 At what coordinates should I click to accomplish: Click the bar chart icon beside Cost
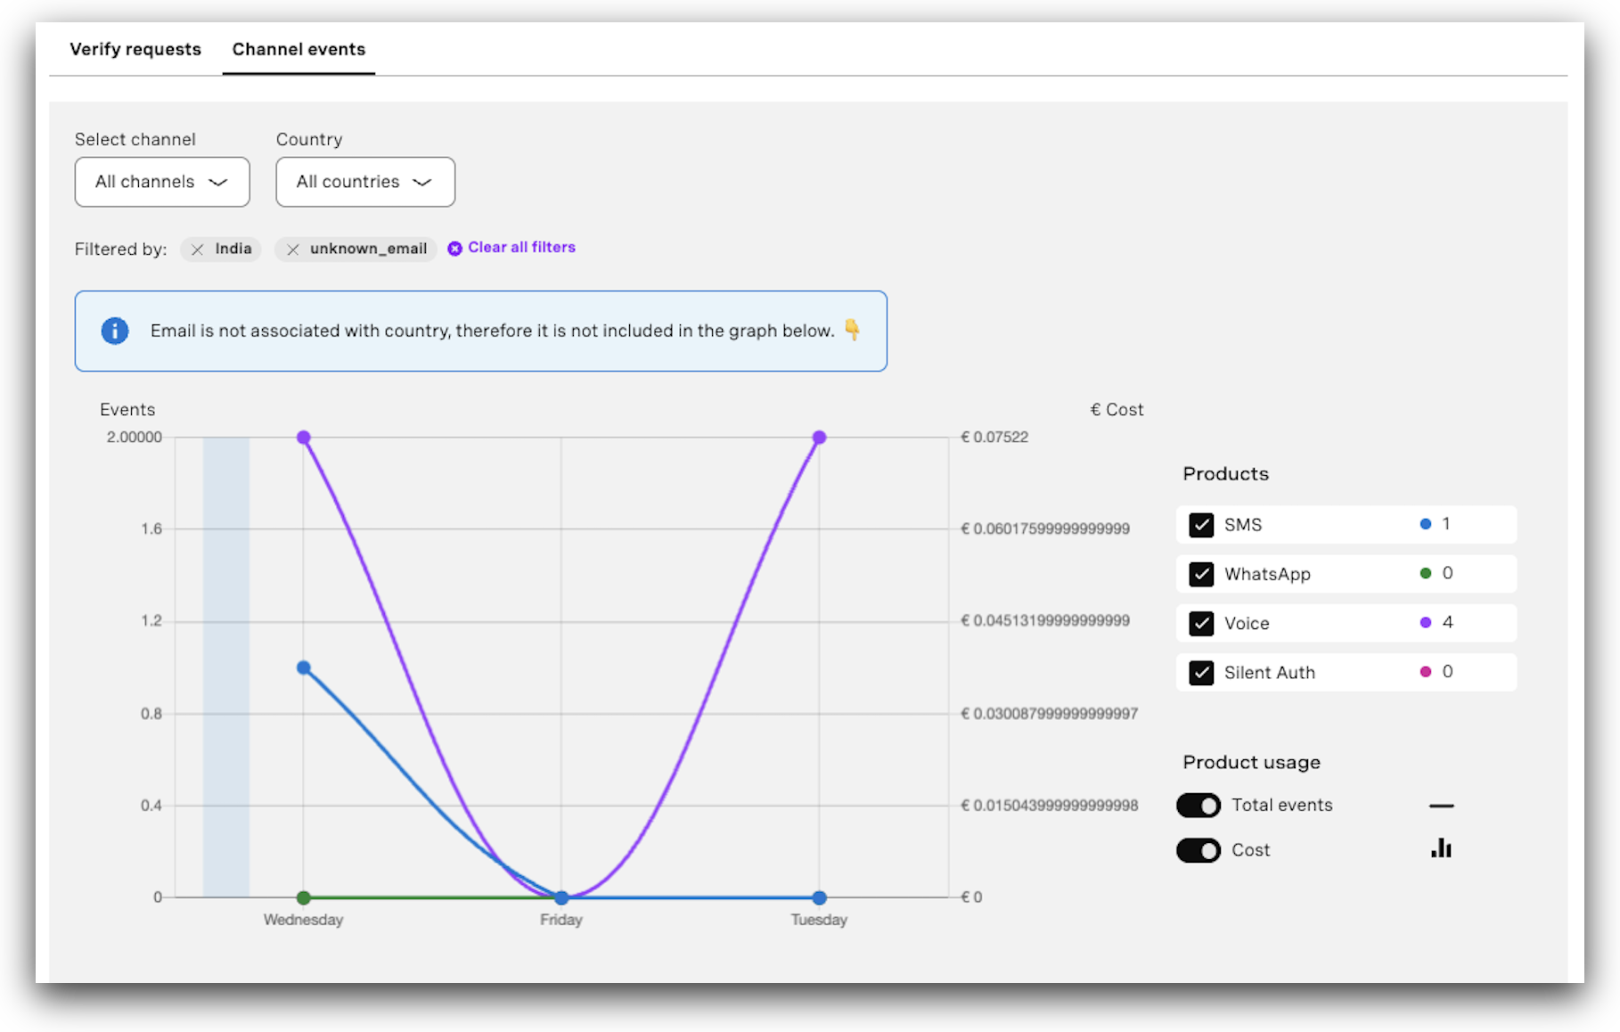click(x=1441, y=849)
